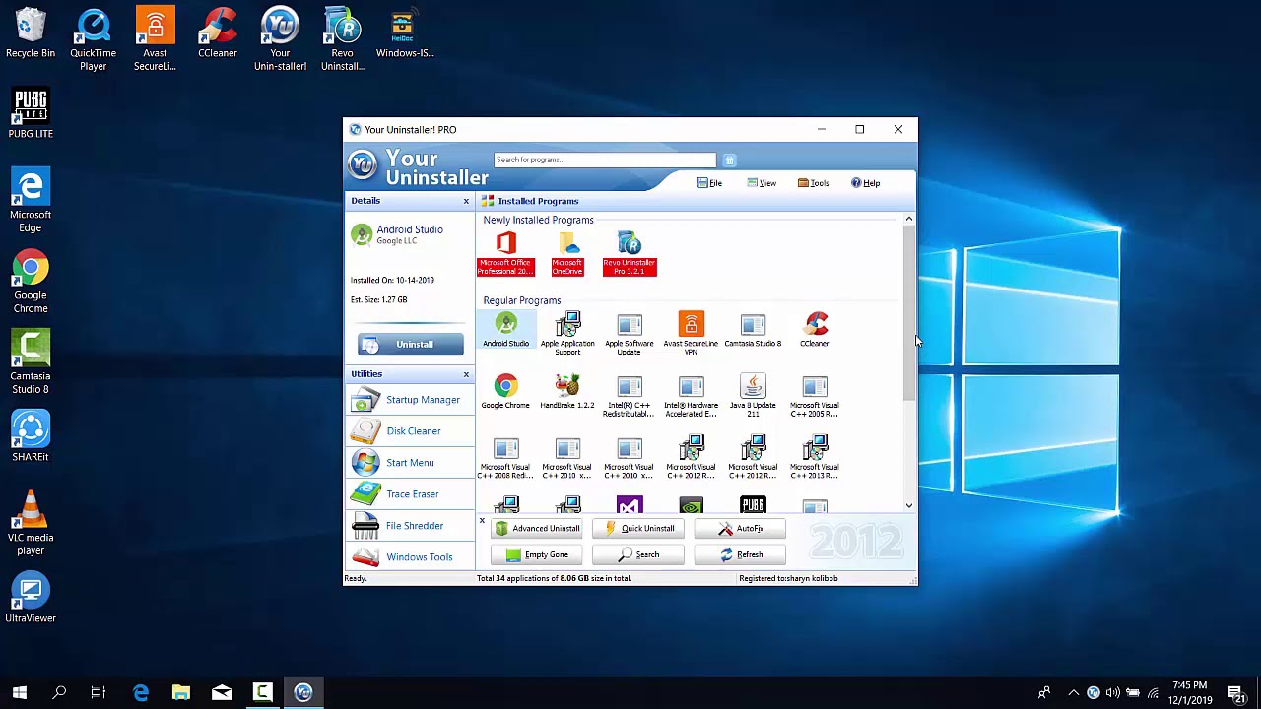
Task: Collapse the Details panel with its X
Action: [466, 201]
